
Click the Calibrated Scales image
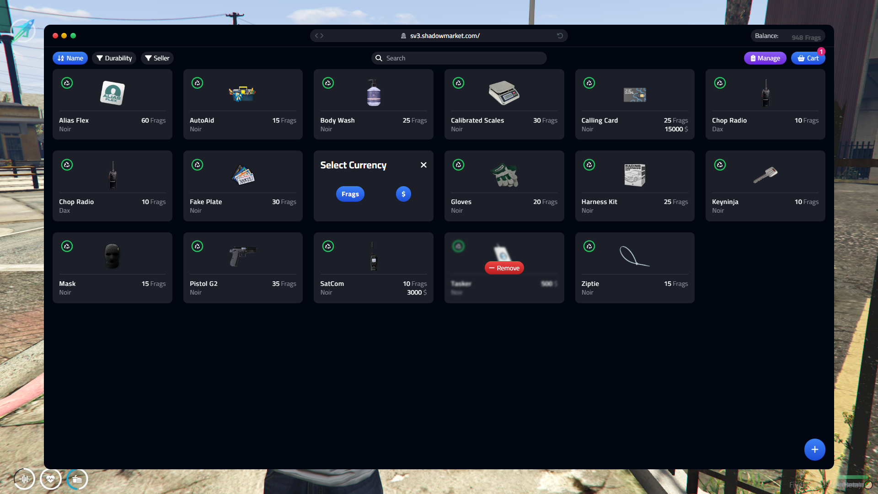pyautogui.click(x=504, y=93)
